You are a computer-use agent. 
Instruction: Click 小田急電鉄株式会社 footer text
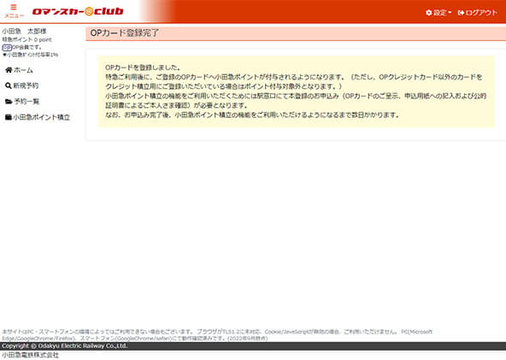pos(30,355)
